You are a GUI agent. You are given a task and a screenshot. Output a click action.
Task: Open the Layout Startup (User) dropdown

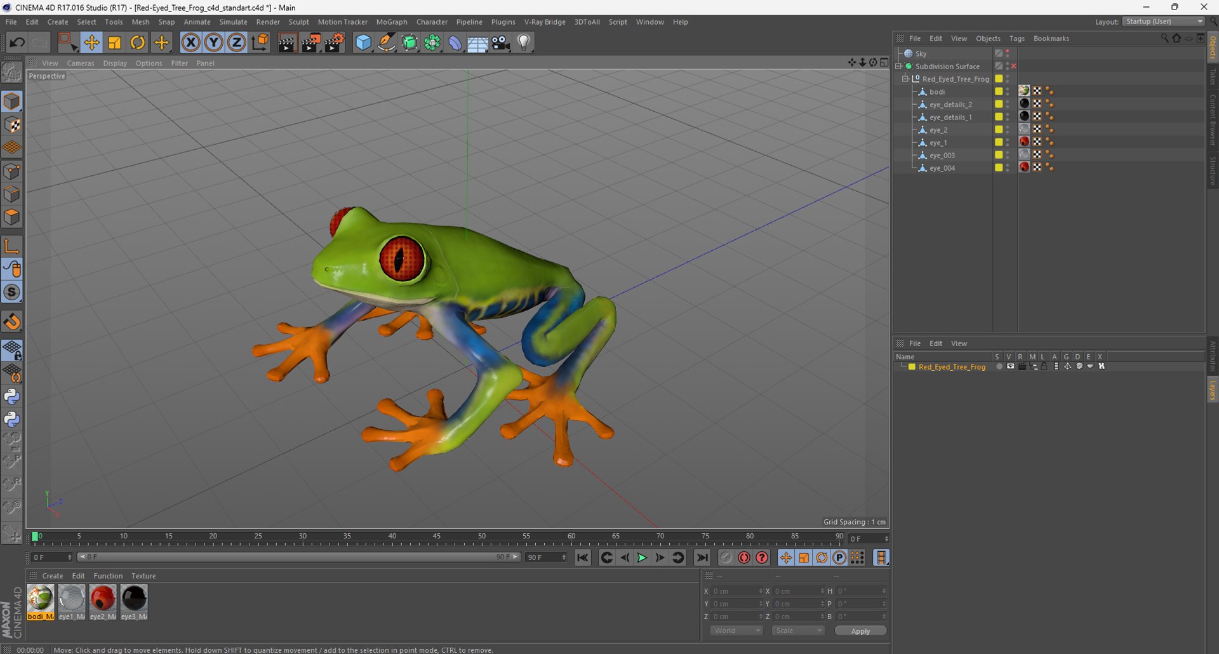point(1164,22)
